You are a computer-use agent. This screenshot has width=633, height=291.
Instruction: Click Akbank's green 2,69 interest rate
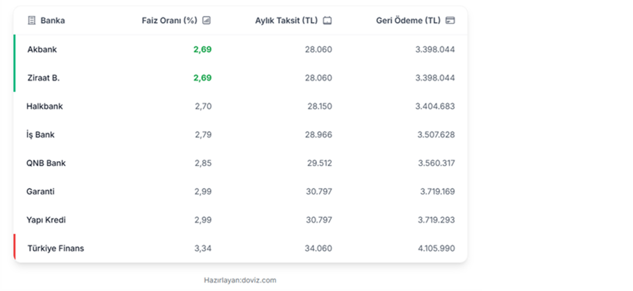(x=202, y=49)
